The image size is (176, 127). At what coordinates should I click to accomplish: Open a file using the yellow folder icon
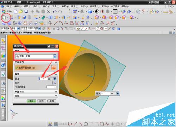click(21, 12)
